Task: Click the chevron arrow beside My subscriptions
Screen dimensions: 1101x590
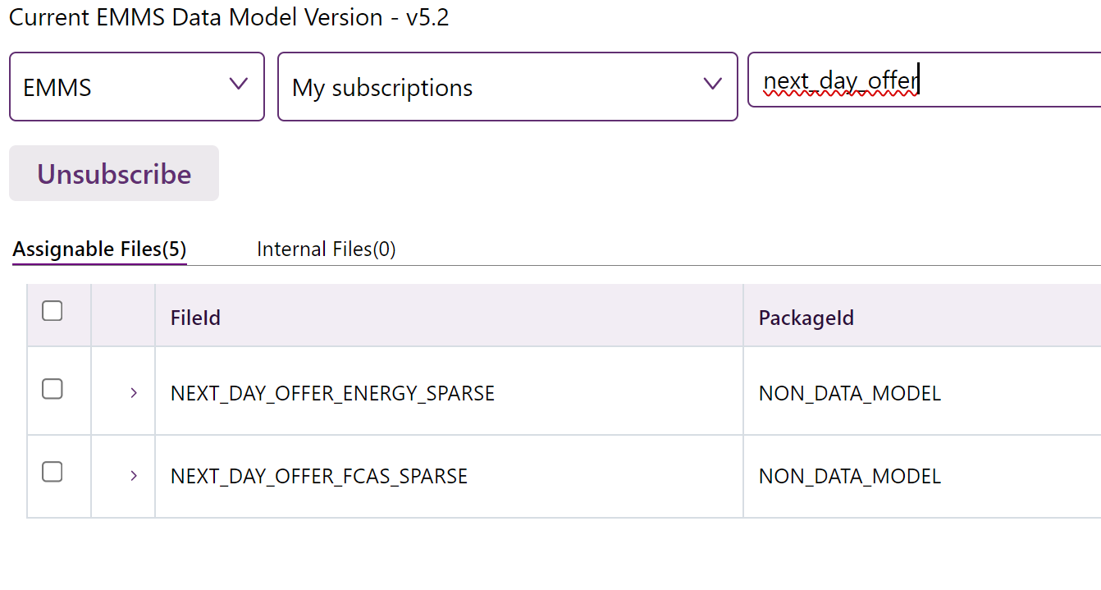Action: (x=712, y=84)
